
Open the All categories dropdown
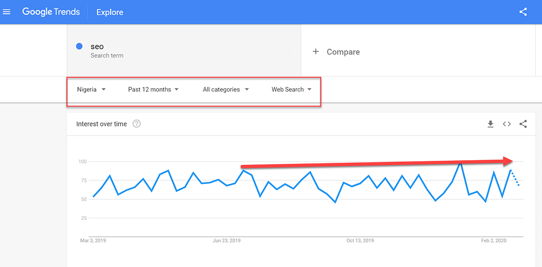pos(225,89)
